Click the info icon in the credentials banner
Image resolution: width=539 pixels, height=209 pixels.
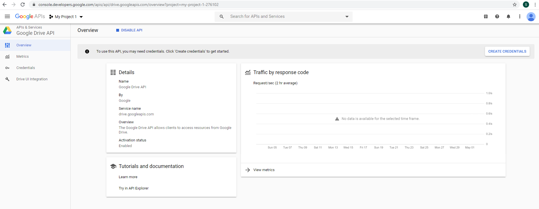coord(87,51)
